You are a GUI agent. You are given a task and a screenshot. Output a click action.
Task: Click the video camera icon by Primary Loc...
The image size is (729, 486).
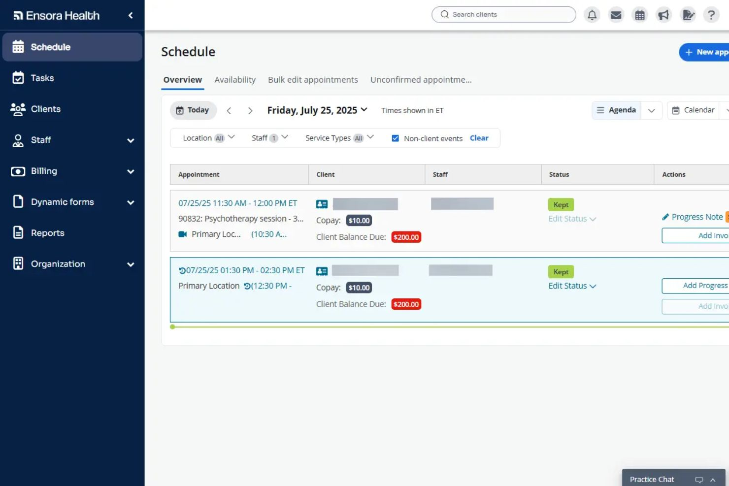[x=183, y=234]
